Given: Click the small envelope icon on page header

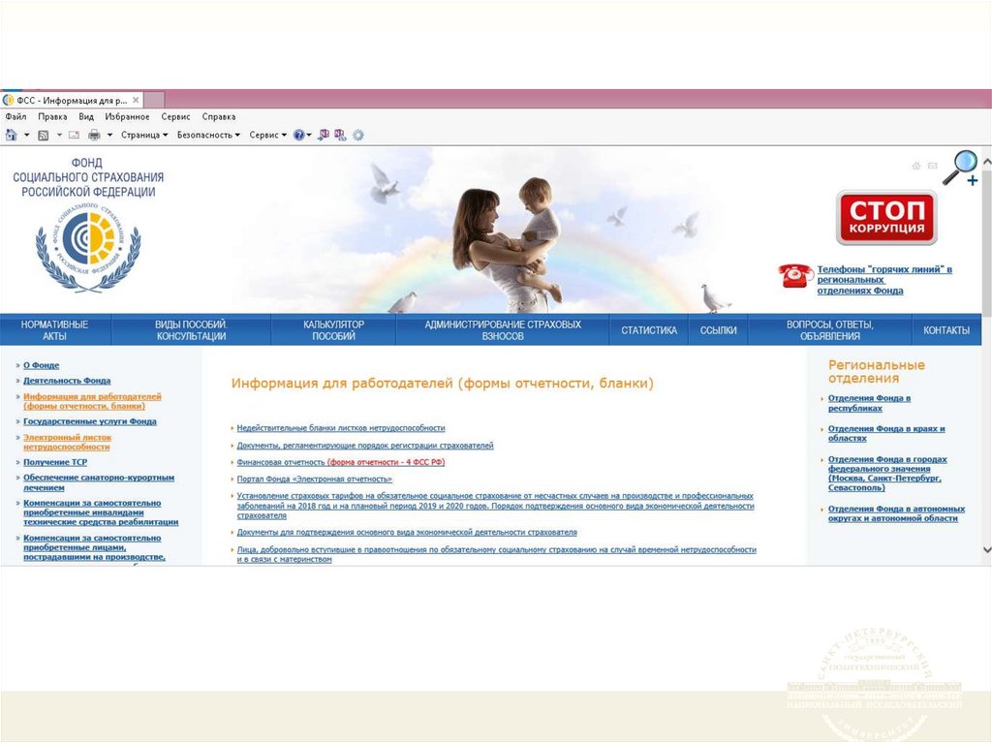Looking at the screenshot, I should coord(933,166).
